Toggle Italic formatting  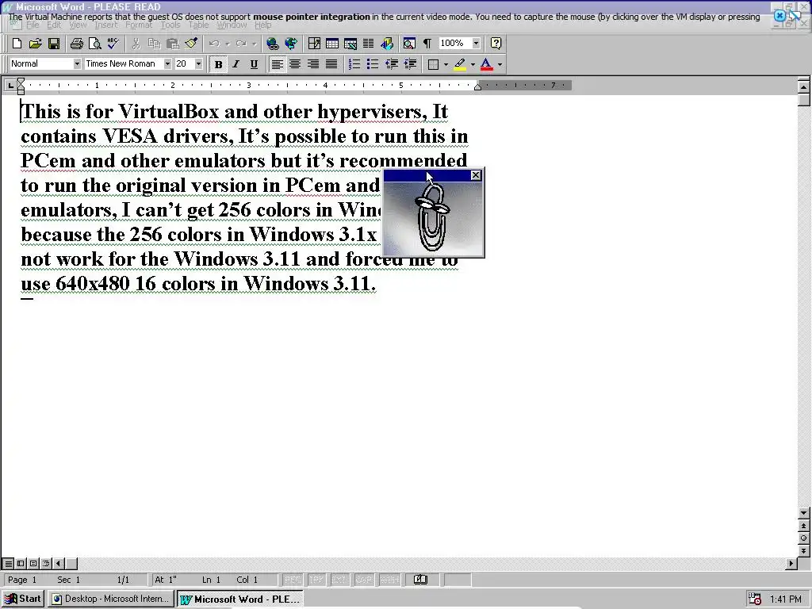coord(236,64)
